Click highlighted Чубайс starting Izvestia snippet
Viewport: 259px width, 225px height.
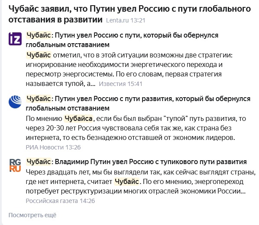click(39, 55)
